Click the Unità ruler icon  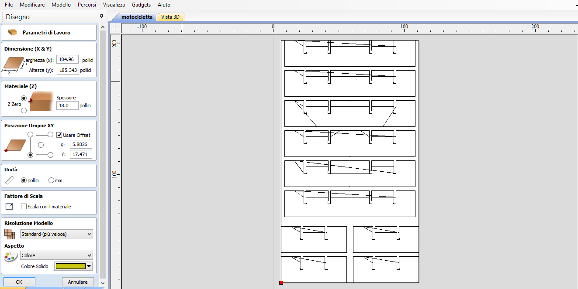point(10,180)
